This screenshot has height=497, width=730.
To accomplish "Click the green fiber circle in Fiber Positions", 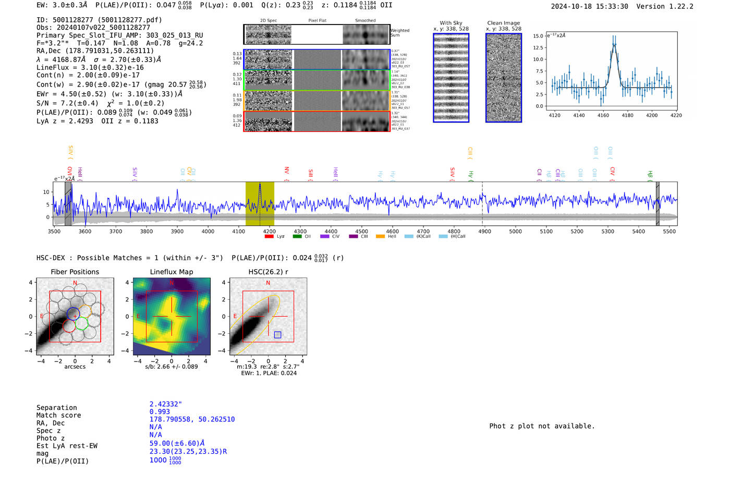I will point(81,324).
